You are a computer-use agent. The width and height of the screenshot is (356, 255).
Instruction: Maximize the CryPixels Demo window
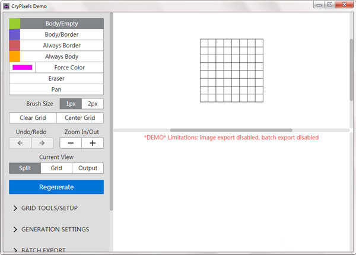330,5
